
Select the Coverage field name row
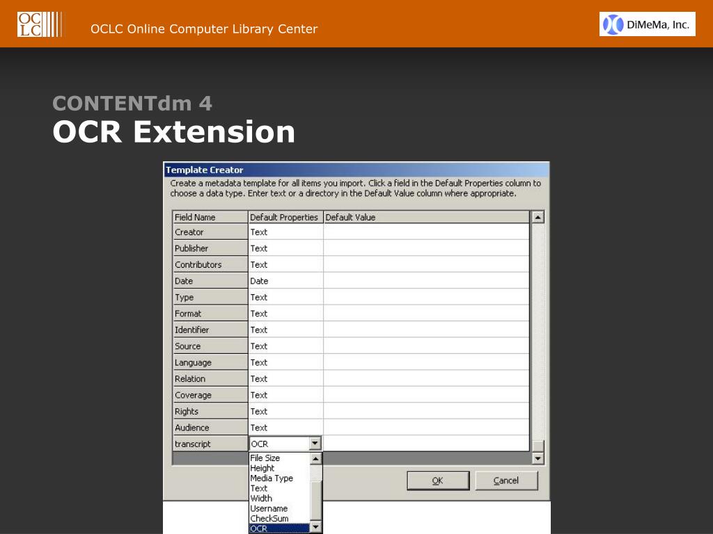[210, 395]
